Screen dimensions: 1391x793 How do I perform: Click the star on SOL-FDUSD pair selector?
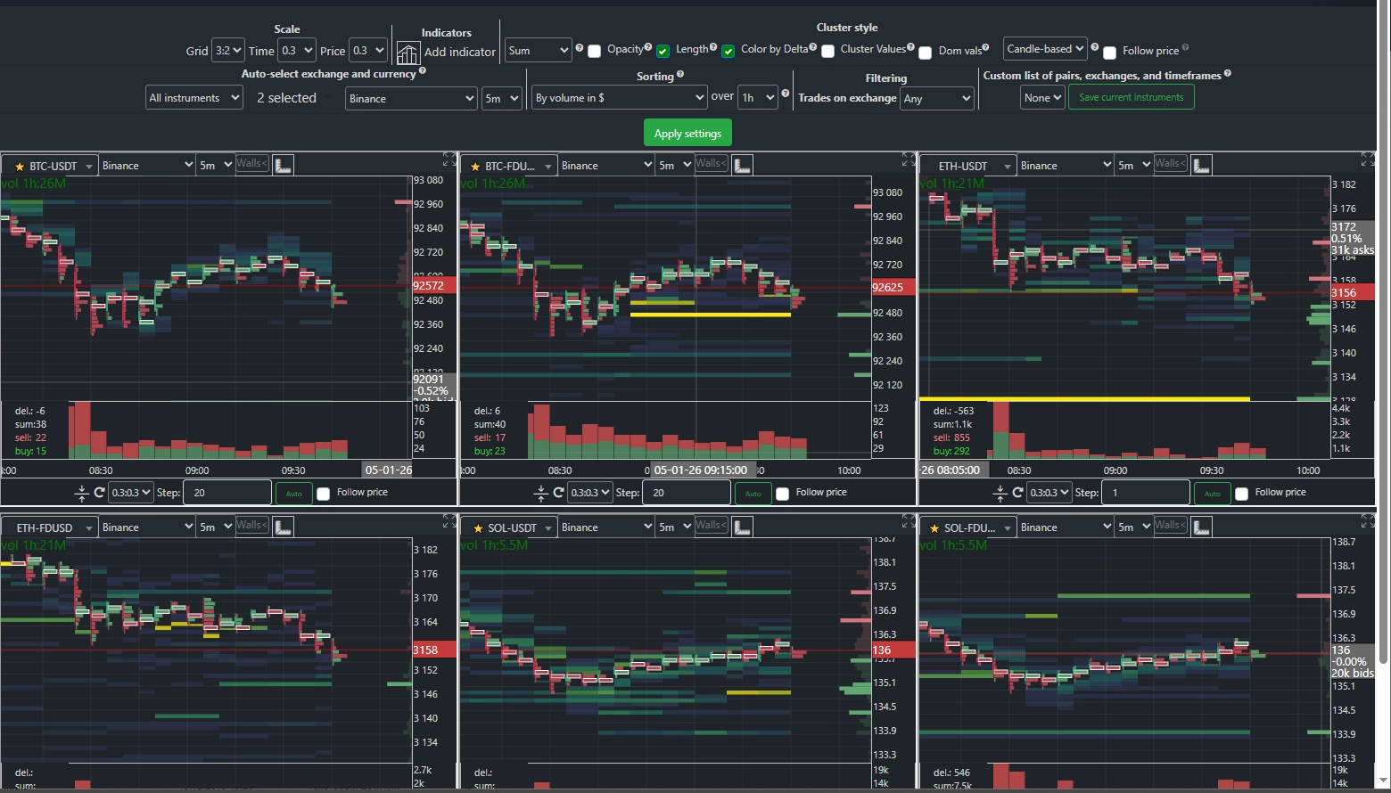934,528
